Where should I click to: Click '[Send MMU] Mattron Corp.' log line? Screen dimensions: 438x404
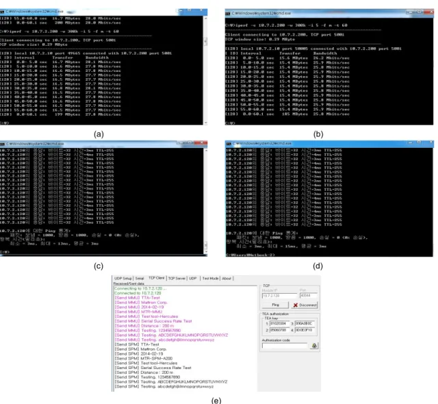pos(141,303)
